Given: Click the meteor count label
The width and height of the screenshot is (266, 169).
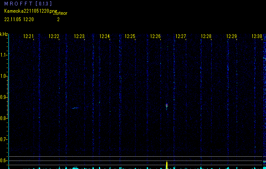Looking at the screenshot, I should pyautogui.click(x=60, y=14).
